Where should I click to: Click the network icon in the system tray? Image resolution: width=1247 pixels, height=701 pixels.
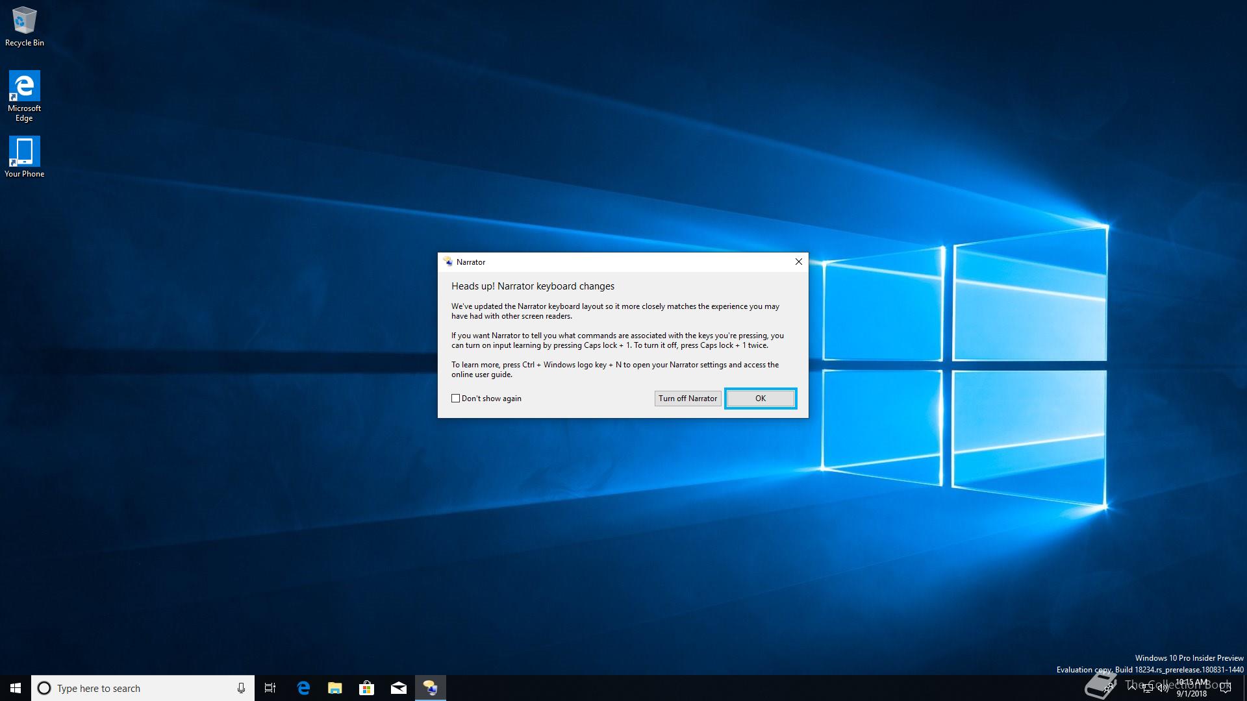click(x=1148, y=688)
